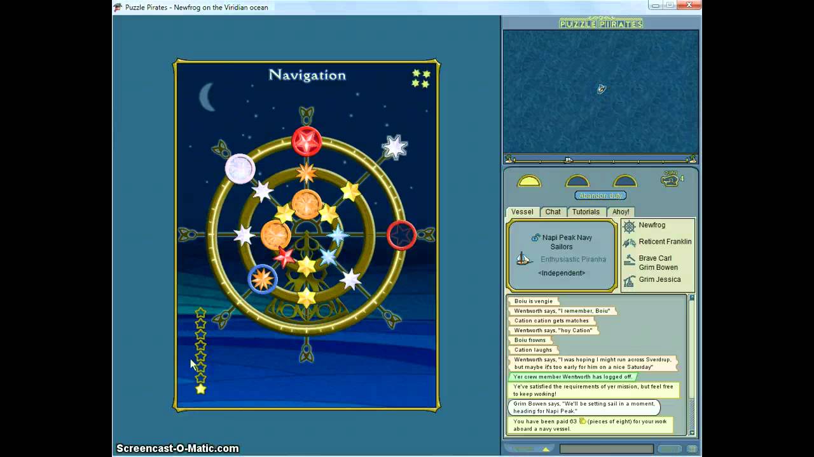This screenshot has height=457, width=814.
Task: Click the "satisfied the requirements of yer mission" notice
Action: click(x=593, y=390)
